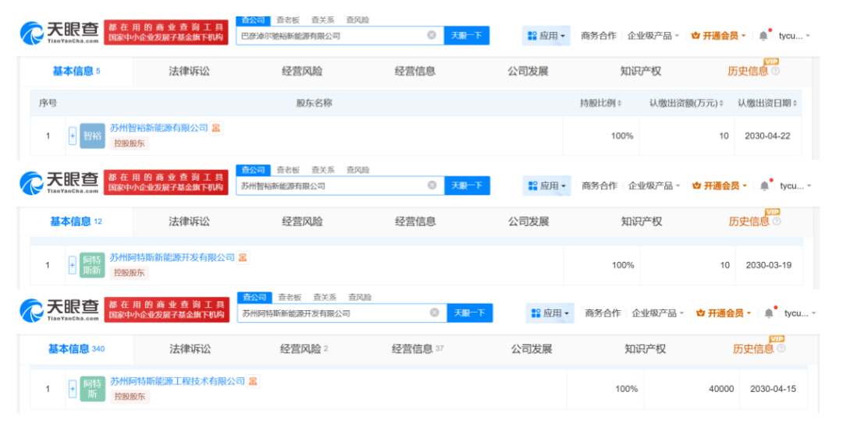Image resolution: width=843 pixels, height=424 pixels.
Task: Open the bell notifications in the 苏州阿特斯新能源开发 search header
Action: click(x=770, y=313)
